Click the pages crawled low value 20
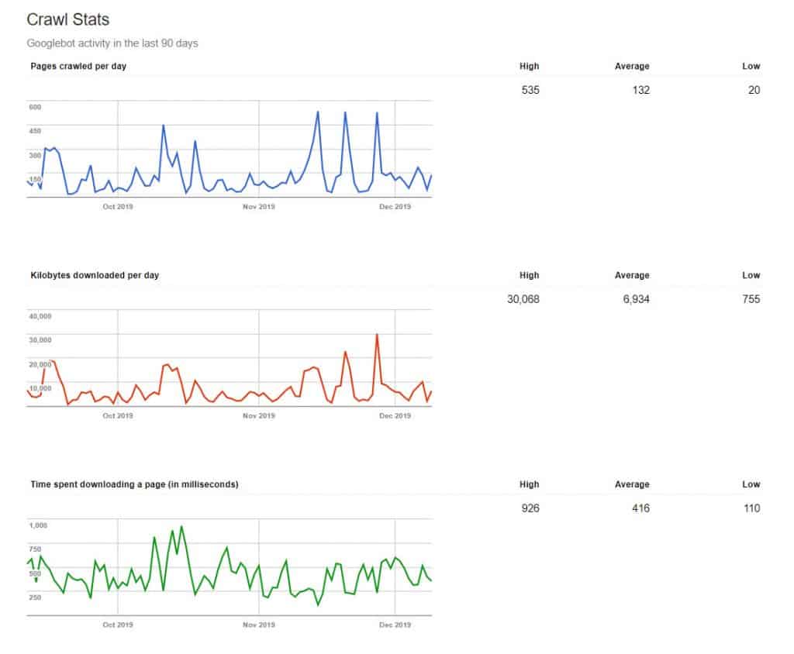This screenshot has width=794, height=654. click(x=754, y=90)
